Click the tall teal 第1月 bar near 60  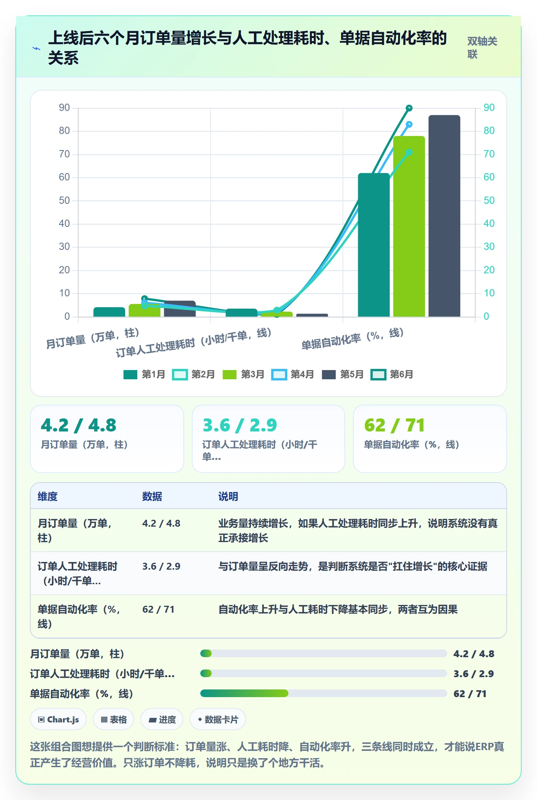tap(374, 245)
